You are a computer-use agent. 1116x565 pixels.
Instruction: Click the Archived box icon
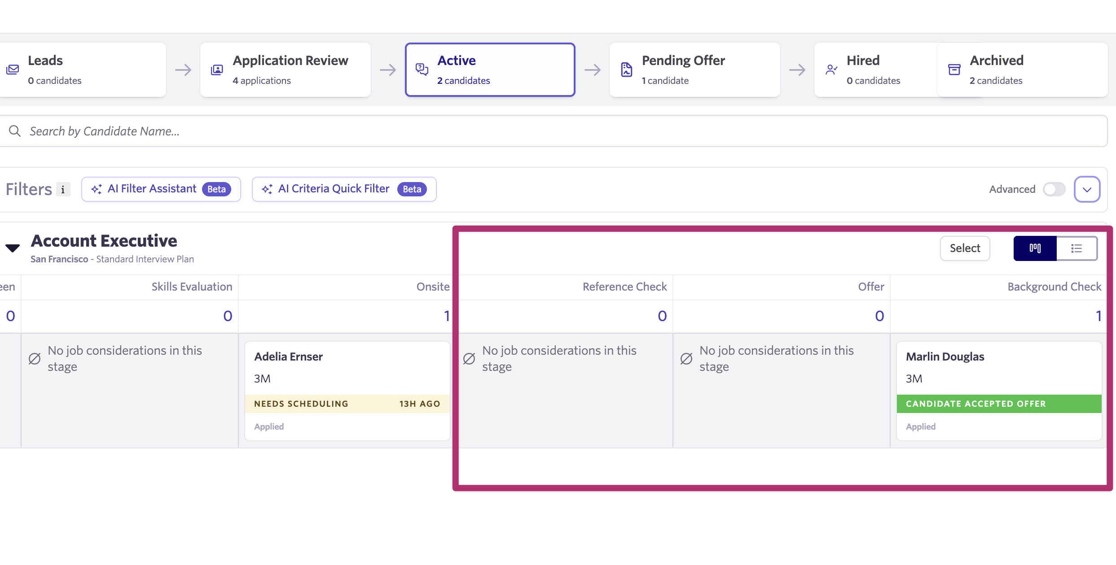click(x=954, y=70)
